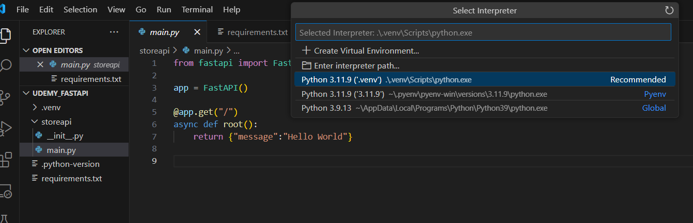693x223 pixels.
Task: Click main.py in the breadcrumb
Action: (x=208, y=50)
